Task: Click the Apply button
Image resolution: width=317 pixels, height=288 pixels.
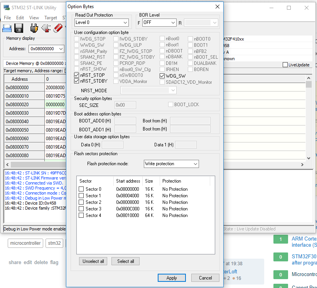Action: (172, 278)
